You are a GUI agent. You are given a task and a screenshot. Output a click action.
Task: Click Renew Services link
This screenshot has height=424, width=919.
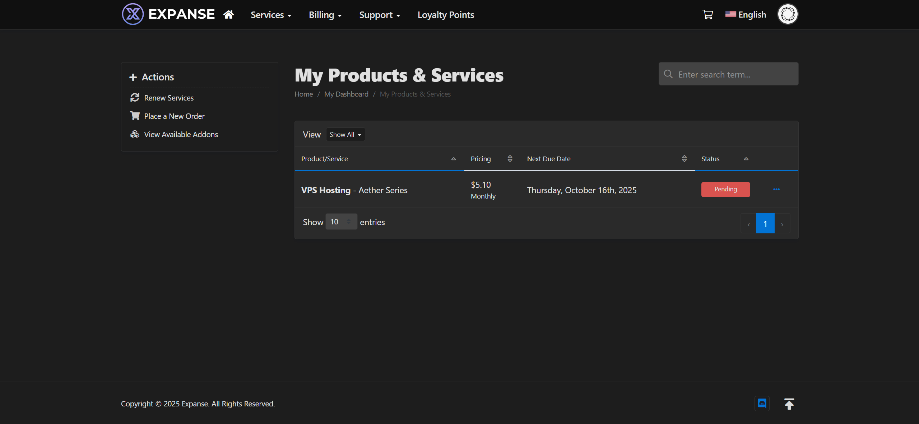169,98
